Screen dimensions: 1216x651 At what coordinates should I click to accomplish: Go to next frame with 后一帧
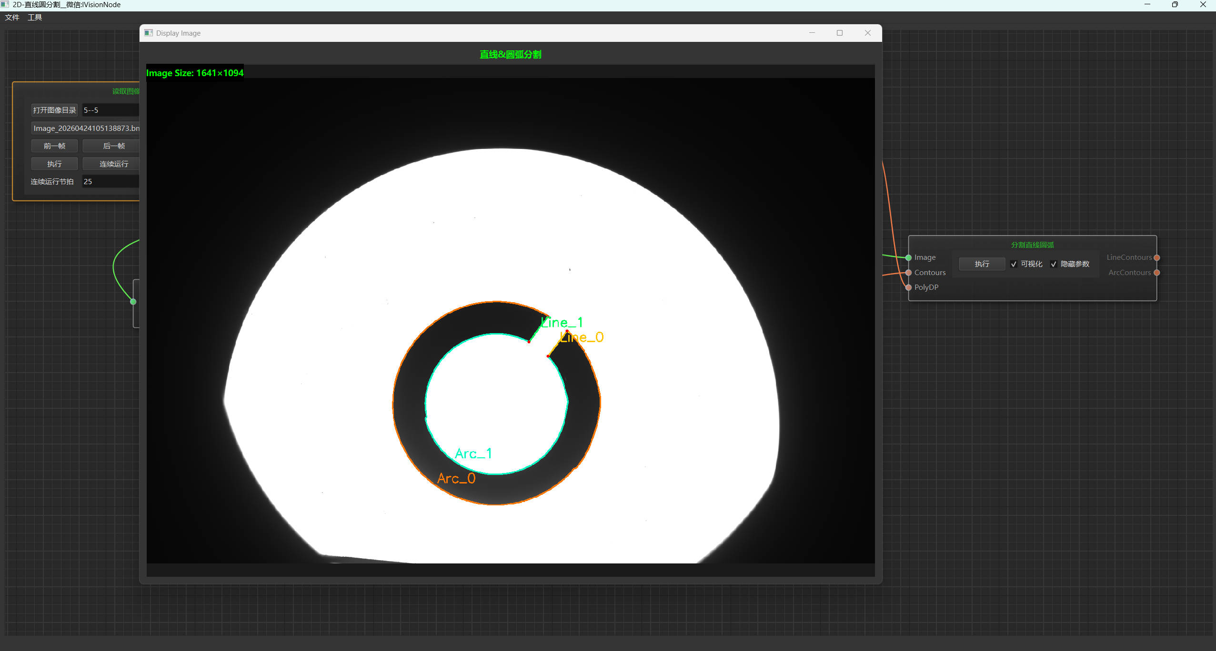click(111, 146)
